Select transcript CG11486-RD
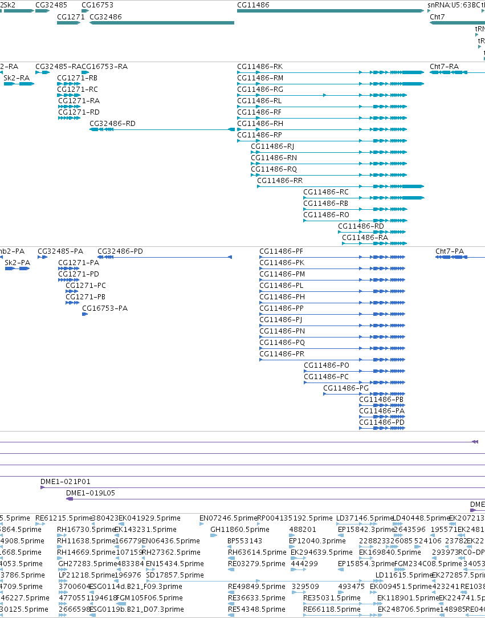The width and height of the screenshot is (485, 618). click(361, 227)
